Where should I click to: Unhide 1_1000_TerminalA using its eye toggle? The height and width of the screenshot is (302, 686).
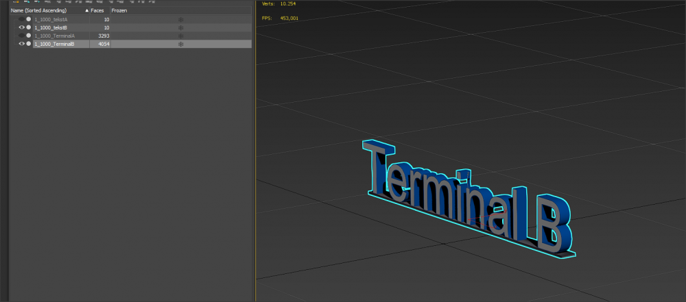click(21, 36)
